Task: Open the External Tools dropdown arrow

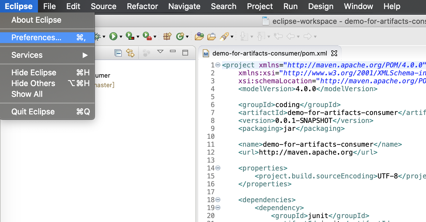Action: (155, 37)
